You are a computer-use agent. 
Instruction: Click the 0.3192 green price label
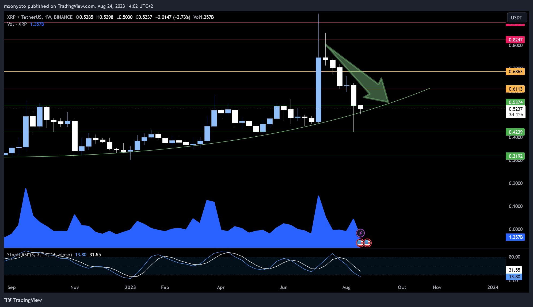[515, 156]
